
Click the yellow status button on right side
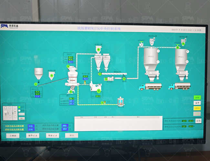(x=197, y=109)
